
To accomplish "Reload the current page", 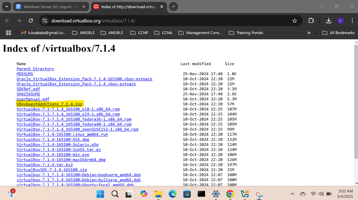I will point(31,21).
